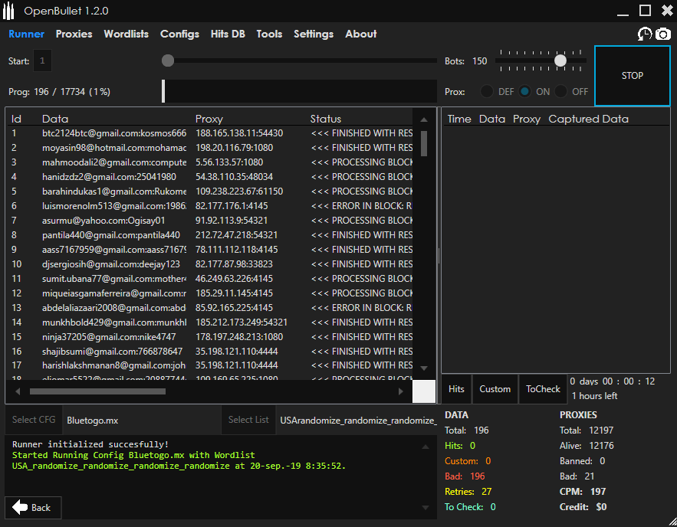Screen dimensions: 677x527
Task: Select row with luismorenolm513@gmail.com
Action: [210, 206]
